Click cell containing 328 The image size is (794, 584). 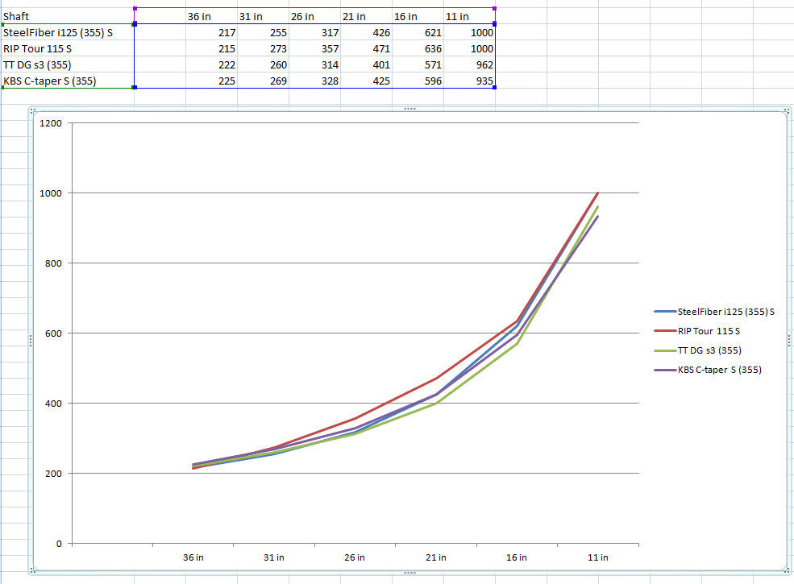coord(315,81)
